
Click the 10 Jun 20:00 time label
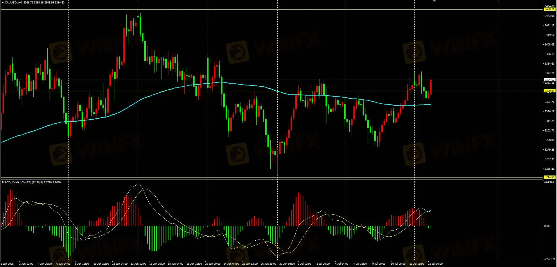[101, 264]
